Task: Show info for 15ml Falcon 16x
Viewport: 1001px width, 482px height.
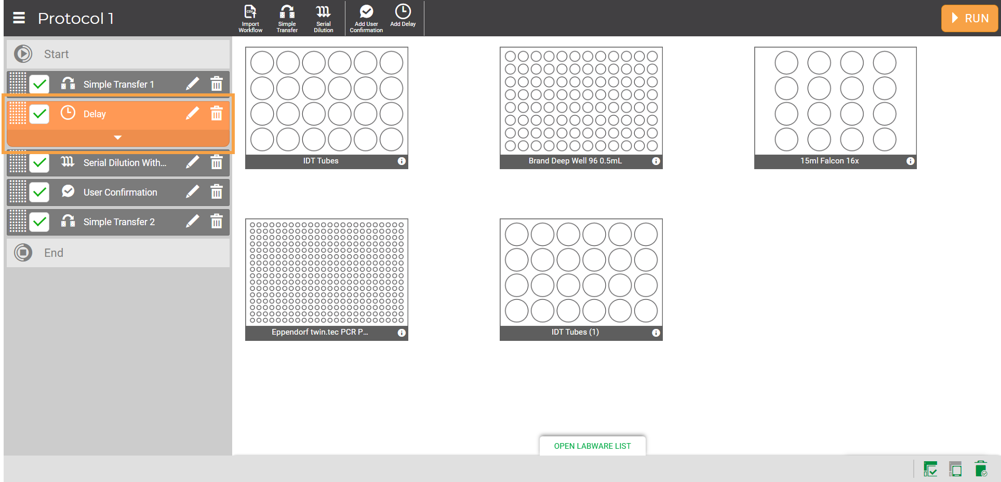Action: pyautogui.click(x=910, y=161)
